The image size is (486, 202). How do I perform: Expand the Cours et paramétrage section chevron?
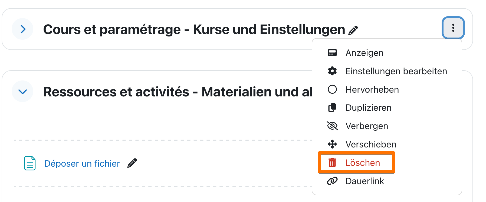(23, 29)
